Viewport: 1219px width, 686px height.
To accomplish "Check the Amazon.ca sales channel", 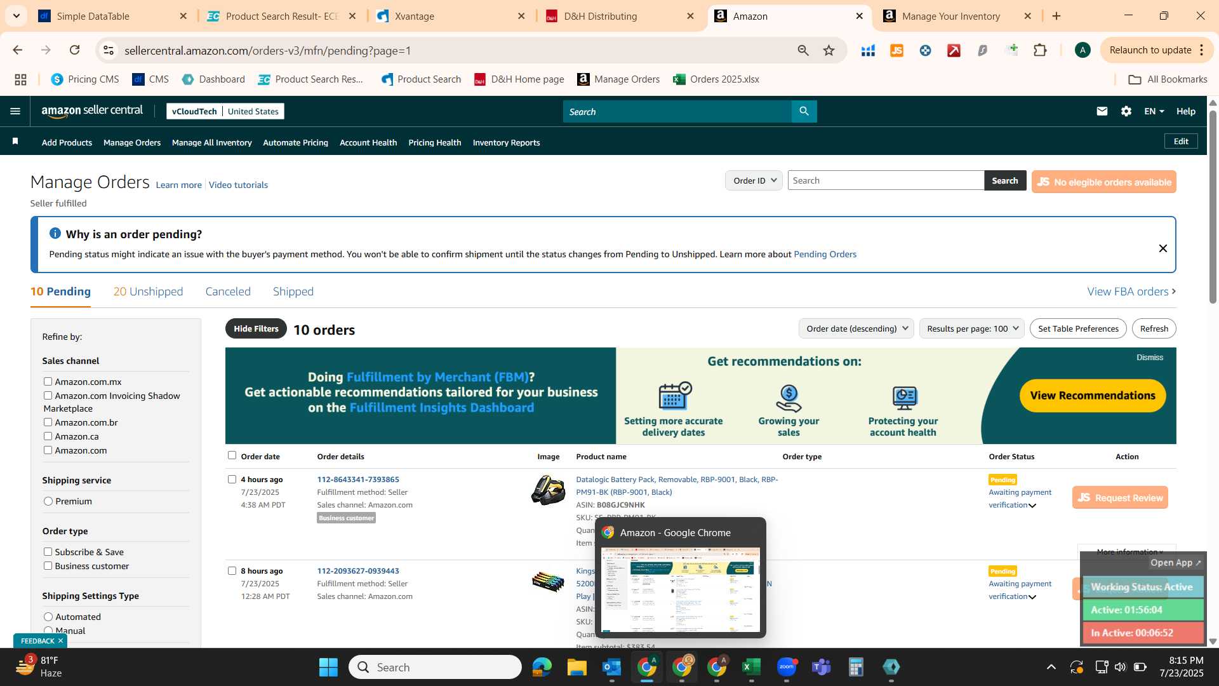I will point(48,436).
